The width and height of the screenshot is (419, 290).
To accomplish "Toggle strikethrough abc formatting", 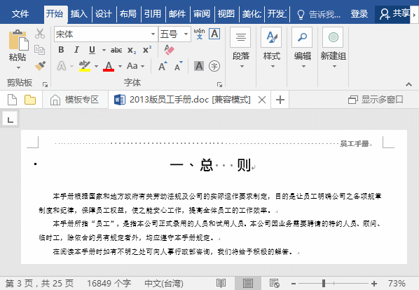I will click(116, 50).
